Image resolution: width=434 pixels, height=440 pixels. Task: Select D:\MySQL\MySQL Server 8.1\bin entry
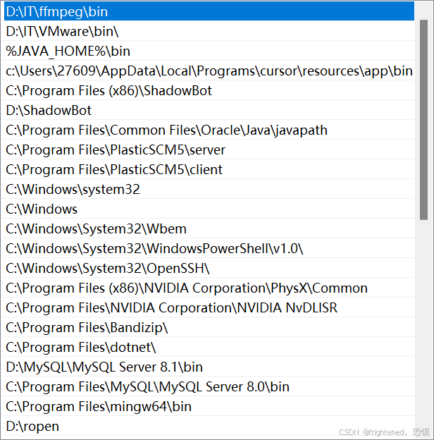(x=209, y=367)
